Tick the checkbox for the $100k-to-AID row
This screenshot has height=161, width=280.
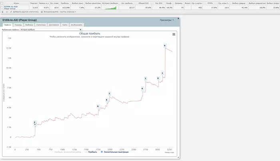pyautogui.click(x=2, y=8)
